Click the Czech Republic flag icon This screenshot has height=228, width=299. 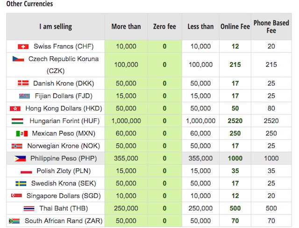click(18, 59)
